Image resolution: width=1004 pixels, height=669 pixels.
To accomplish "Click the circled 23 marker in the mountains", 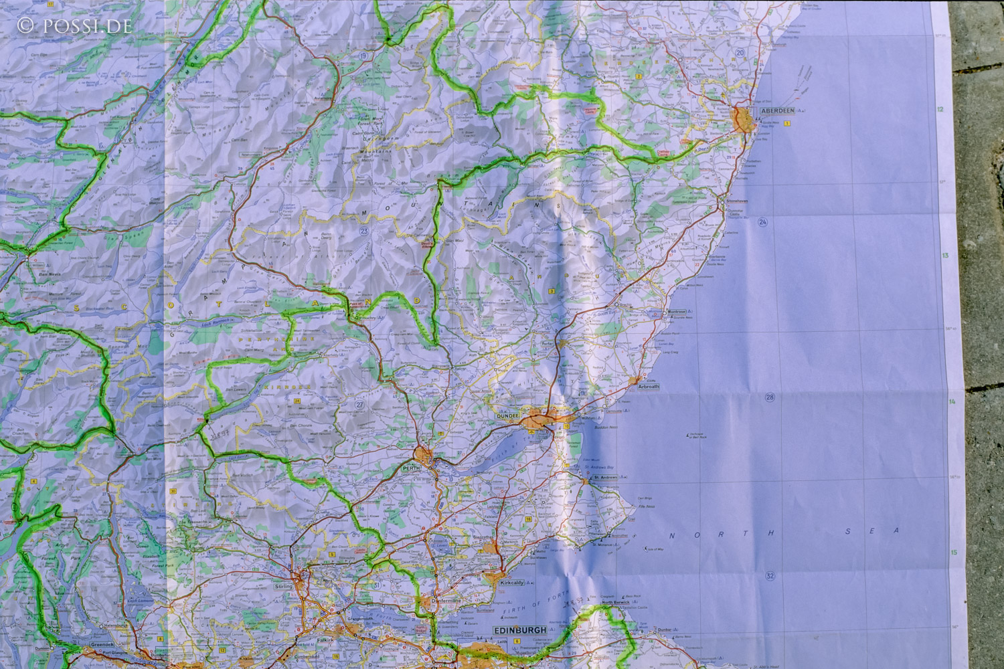I will click(x=364, y=231).
